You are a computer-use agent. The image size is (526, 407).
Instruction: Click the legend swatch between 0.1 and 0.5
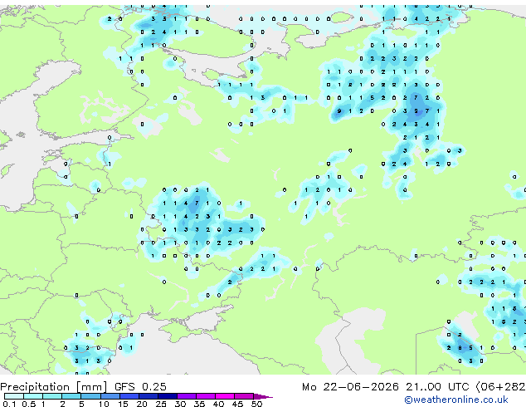tap(14, 396)
